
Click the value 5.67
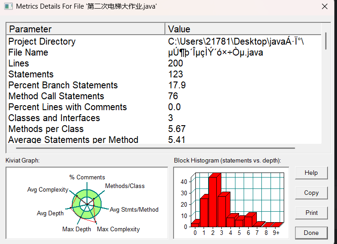[x=177, y=129]
